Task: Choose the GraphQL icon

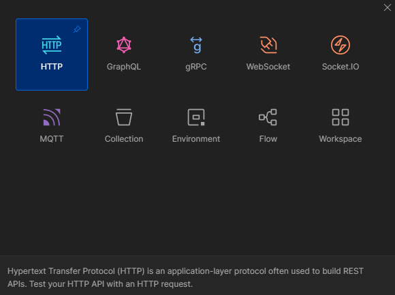Action: click(124, 45)
